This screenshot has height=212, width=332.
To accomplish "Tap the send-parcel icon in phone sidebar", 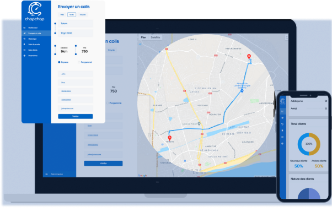I will (282, 118).
